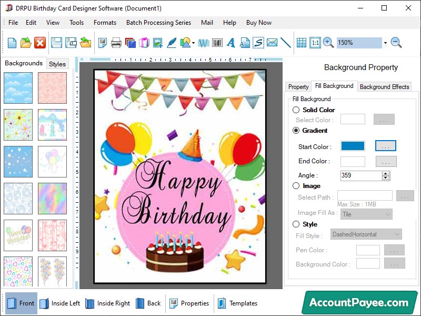Viewport: 421px width, 316px height.
Task: Choose the Solid Color fill option
Action: 296,110
